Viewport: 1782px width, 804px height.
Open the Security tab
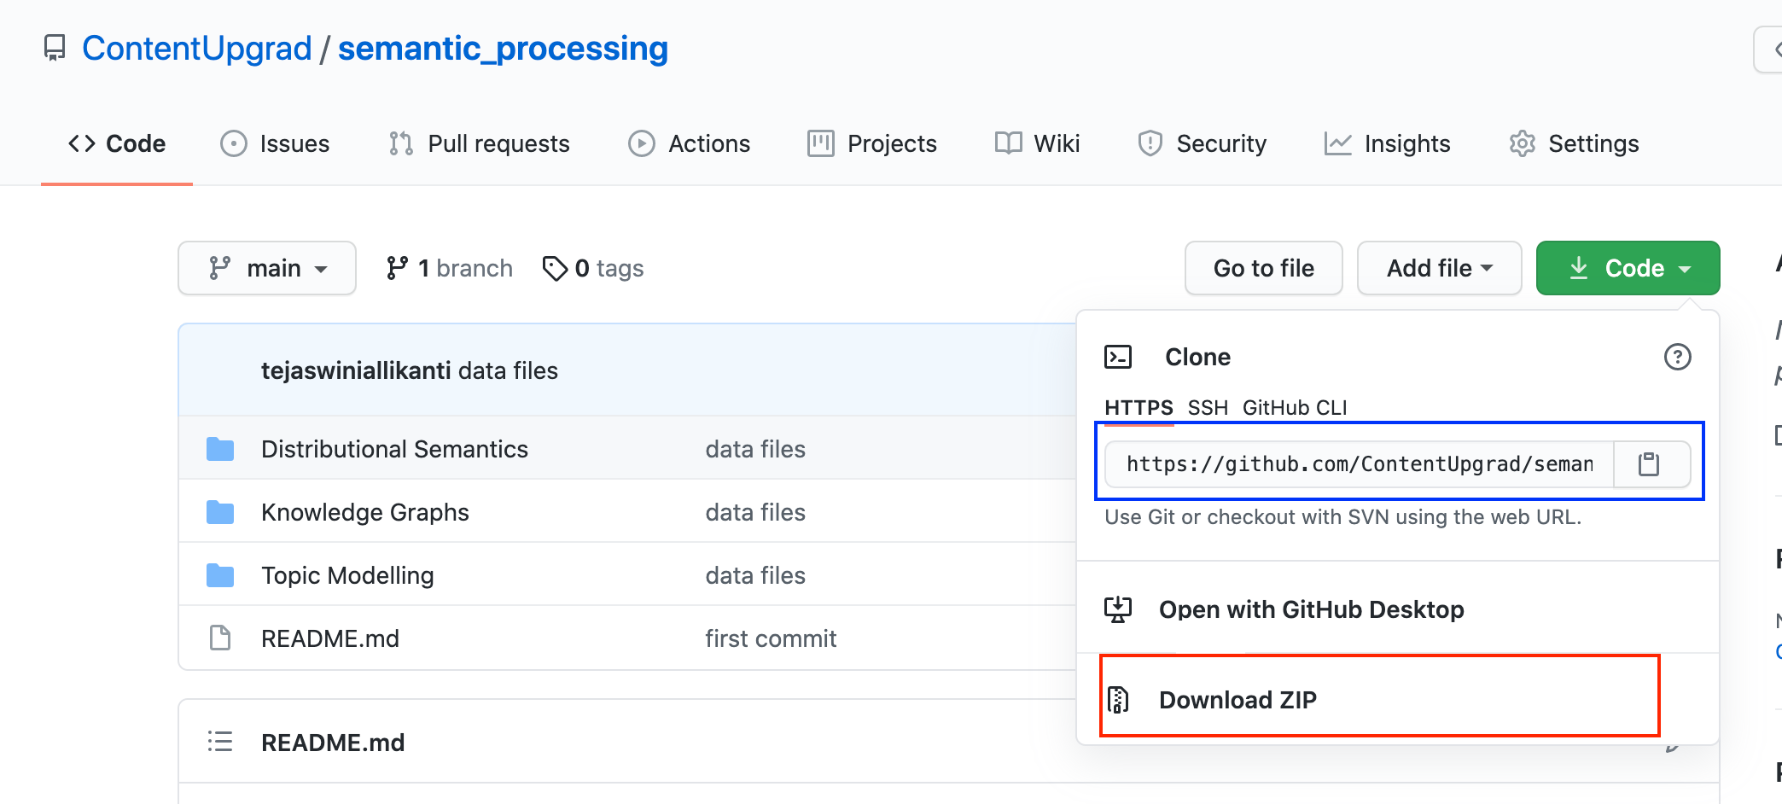point(1203,143)
